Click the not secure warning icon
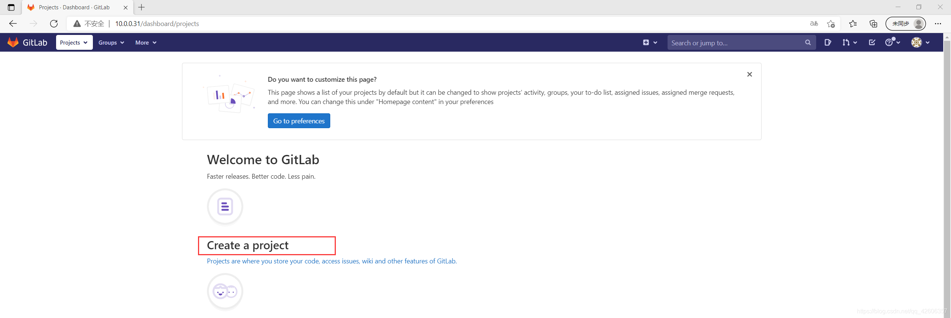Viewport: 951px width, 318px height. tap(77, 24)
